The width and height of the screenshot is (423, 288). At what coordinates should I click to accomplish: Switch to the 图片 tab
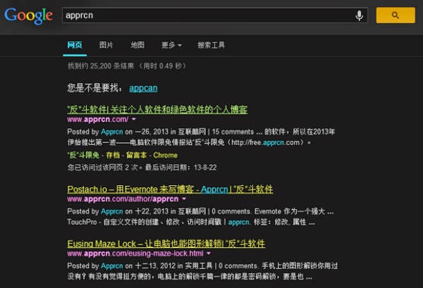tap(106, 45)
